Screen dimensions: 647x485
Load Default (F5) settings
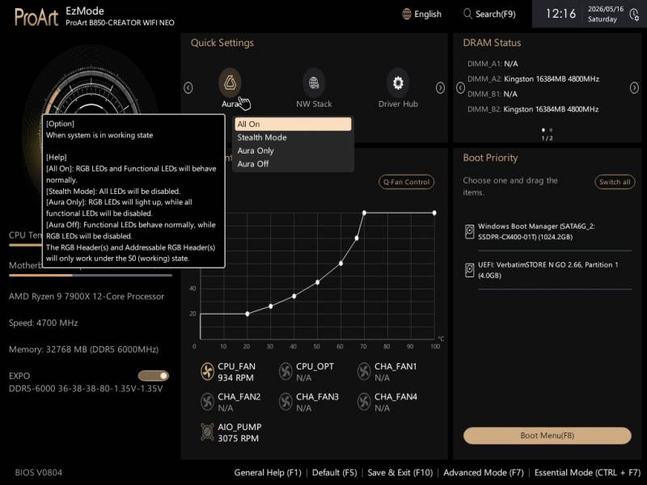[334, 473]
